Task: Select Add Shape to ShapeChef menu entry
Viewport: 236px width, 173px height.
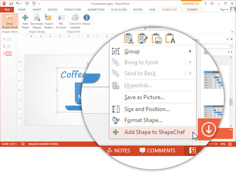Action: (153, 132)
